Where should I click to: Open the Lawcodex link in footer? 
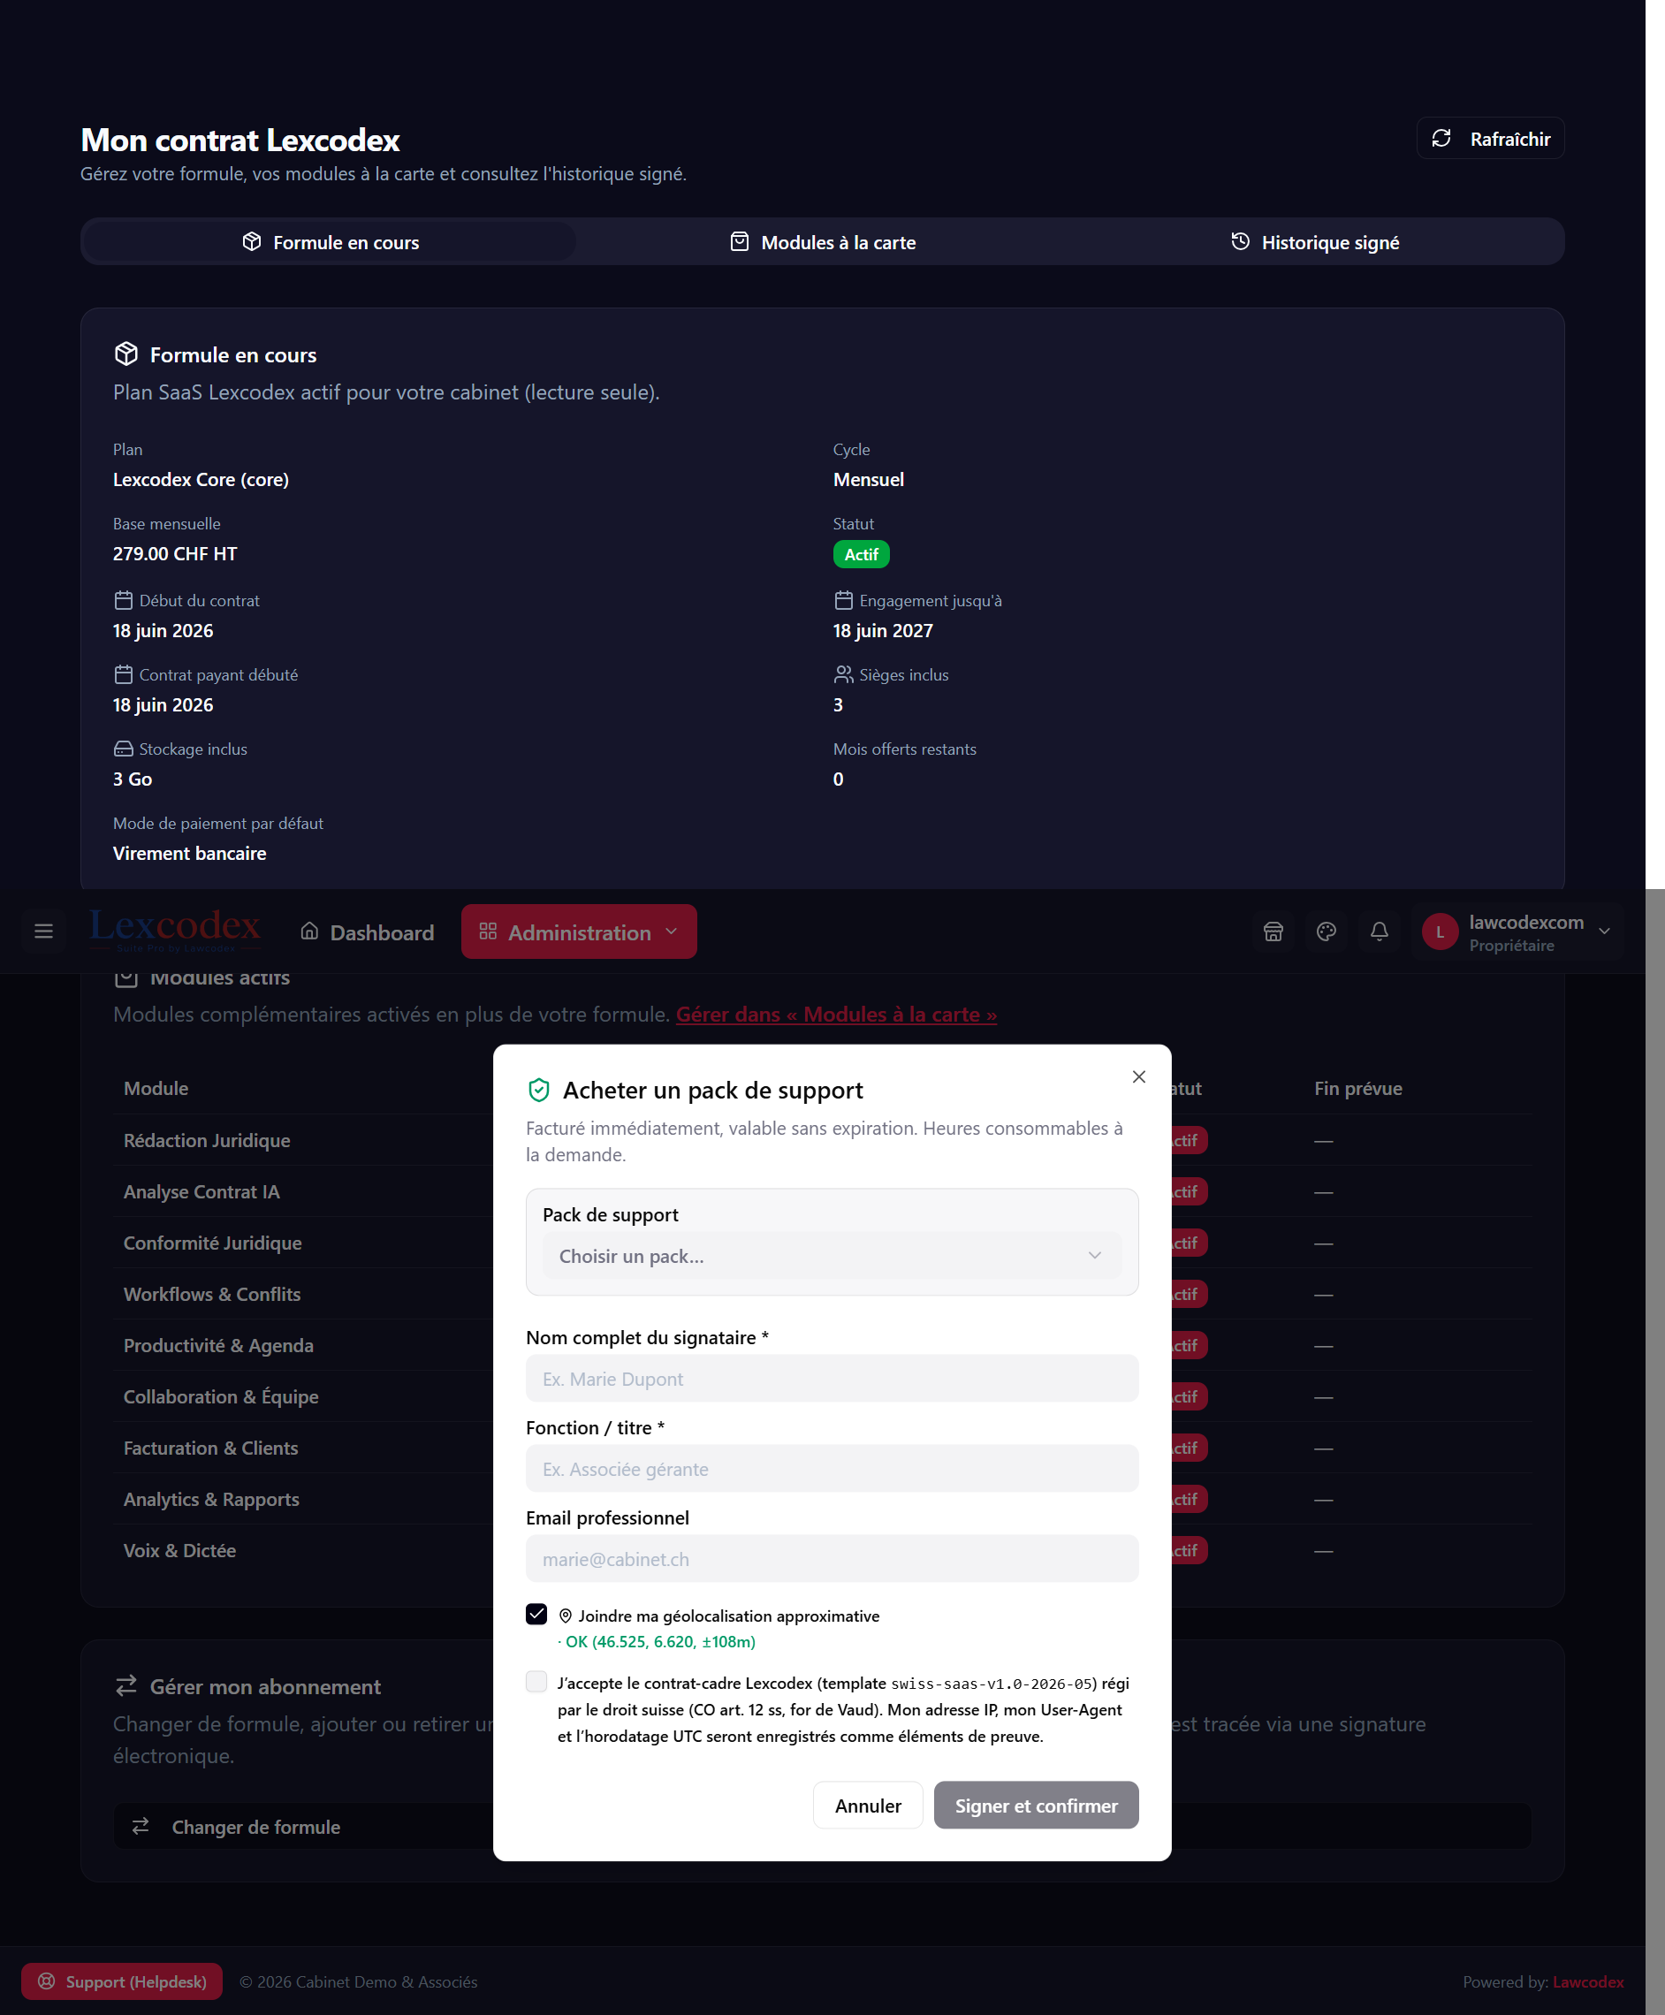tap(1588, 1981)
